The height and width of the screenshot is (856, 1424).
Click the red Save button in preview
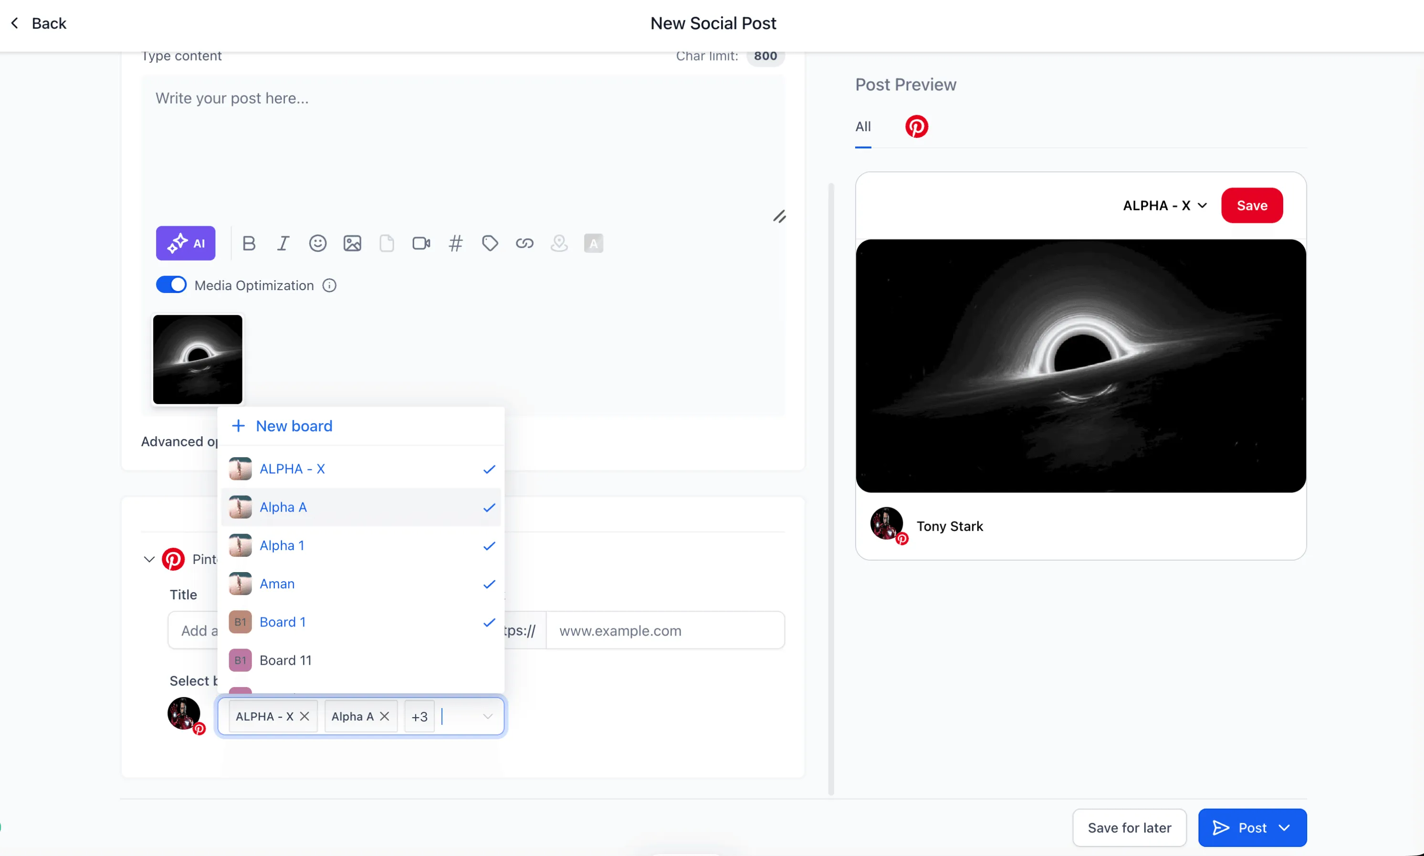click(1252, 205)
